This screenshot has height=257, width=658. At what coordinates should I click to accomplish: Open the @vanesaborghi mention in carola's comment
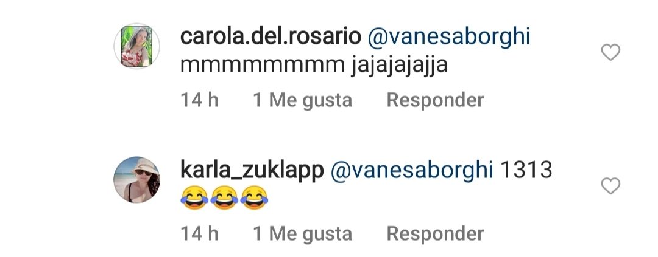point(449,38)
